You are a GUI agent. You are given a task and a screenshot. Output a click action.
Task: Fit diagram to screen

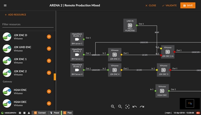tap(127, 107)
